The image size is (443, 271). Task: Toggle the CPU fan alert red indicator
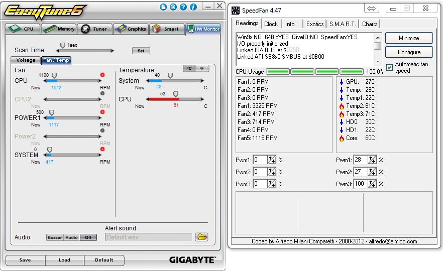[x=102, y=75]
